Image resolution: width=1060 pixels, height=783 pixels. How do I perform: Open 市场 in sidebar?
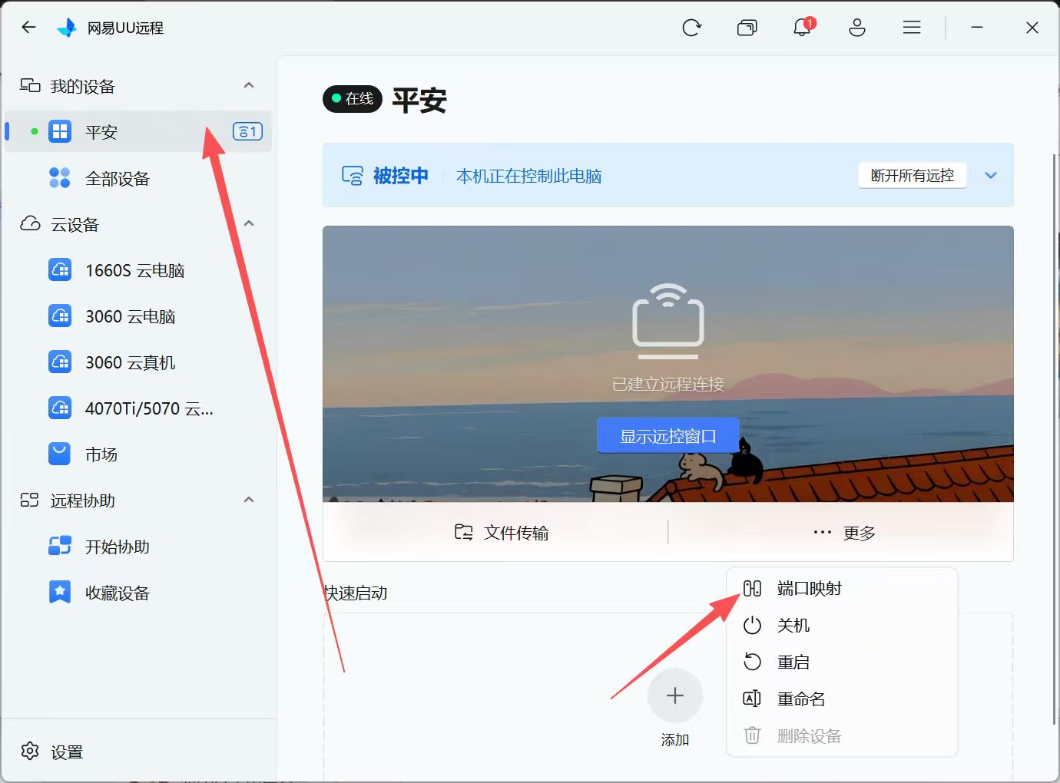[x=138, y=454]
